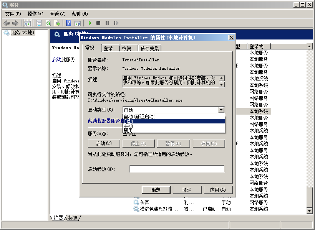Viewport: 315px width, 230px height.
Task: Click the services list vertical scrollbar thumb
Action: [310, 197]
